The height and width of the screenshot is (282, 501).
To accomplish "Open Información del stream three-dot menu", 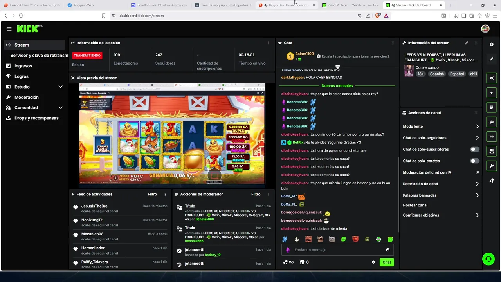I will click(476, 43).
